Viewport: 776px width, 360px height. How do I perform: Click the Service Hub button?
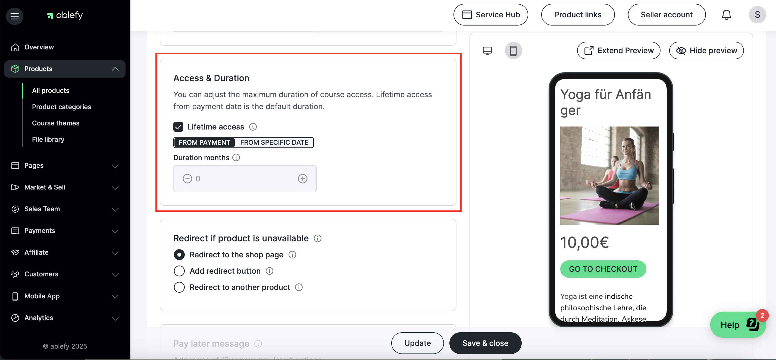pos(491,15)
